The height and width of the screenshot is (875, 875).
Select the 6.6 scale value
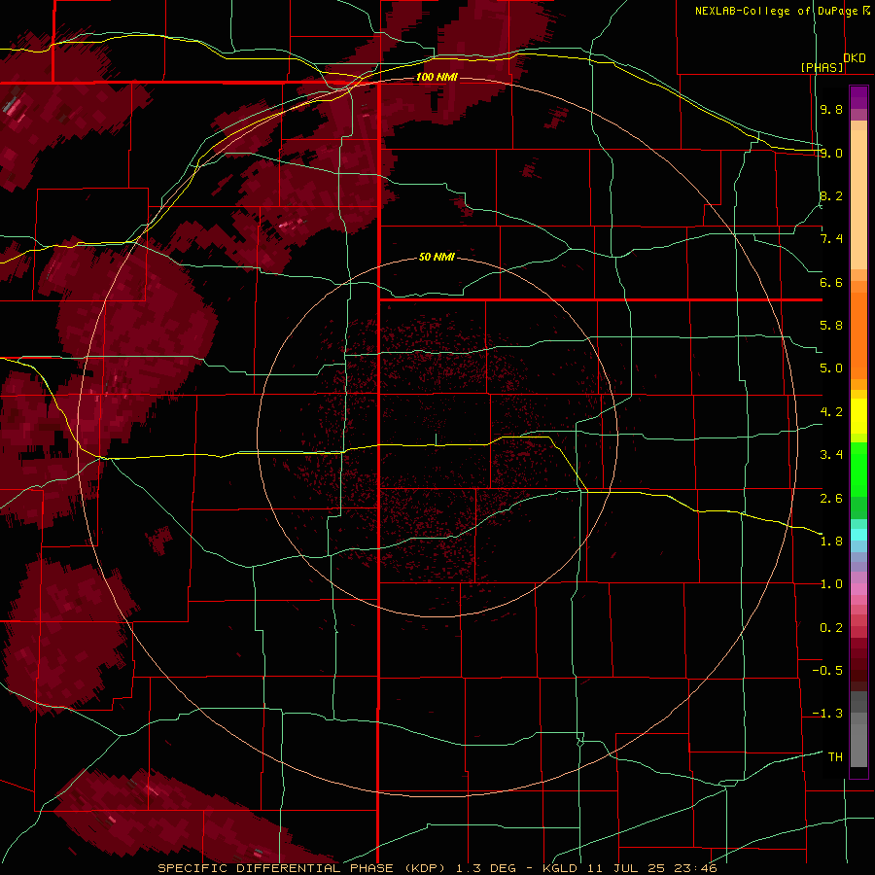831,282
